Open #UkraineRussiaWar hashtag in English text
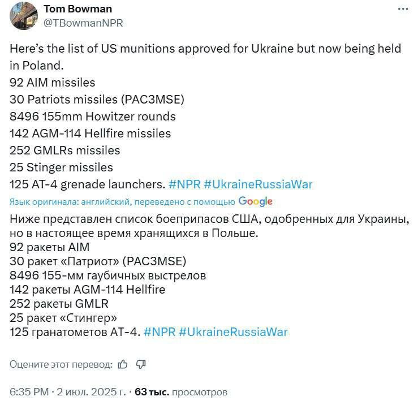Image resolution: width=418 pixels, height=405 pixels. pyautogui.click(x=258, y=184)
